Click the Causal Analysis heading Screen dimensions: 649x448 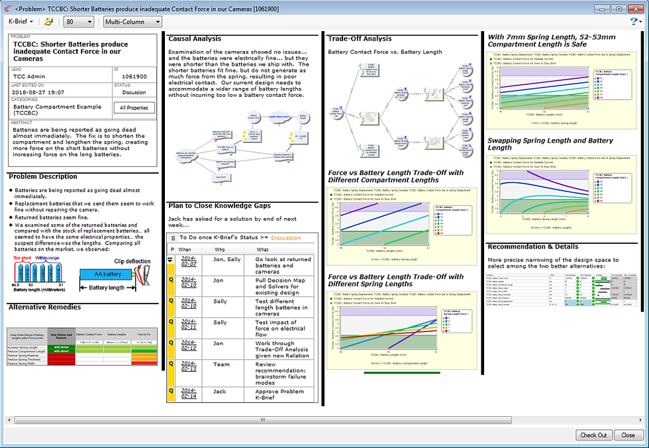tap(195, 38)
